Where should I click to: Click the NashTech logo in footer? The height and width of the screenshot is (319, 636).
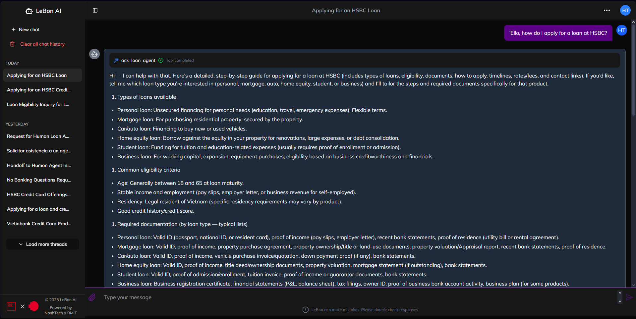[x=11, y=306]
